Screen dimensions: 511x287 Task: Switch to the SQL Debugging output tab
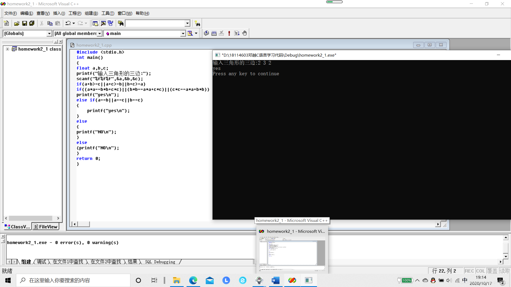(x=160, y=262)
